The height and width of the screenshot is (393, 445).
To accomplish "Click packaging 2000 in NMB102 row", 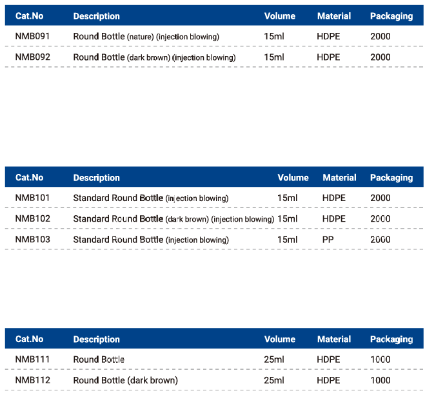I will pos(381,218).
